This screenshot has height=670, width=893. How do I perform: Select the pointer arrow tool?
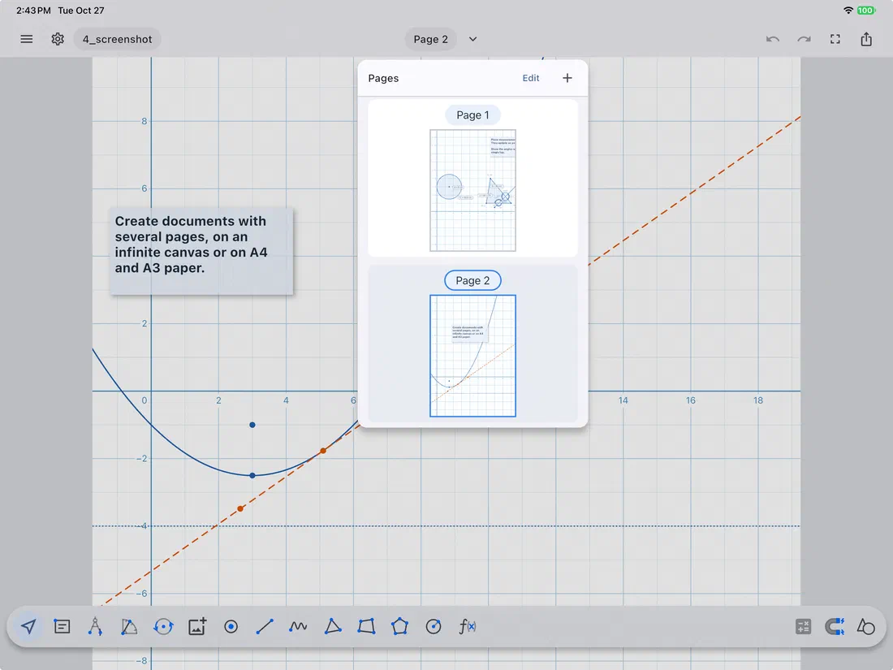point(28,627)
